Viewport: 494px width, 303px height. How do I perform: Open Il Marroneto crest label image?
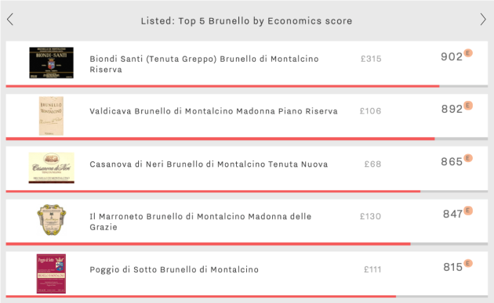click(51, 220)
